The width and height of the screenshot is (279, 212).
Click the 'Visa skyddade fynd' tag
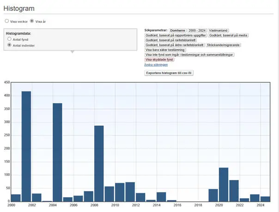point(159,60)
